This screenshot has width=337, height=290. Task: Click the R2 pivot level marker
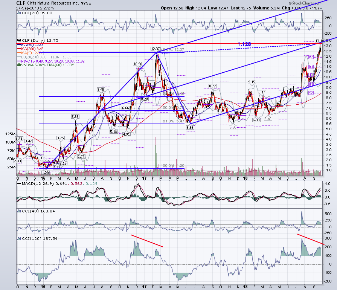311,57
